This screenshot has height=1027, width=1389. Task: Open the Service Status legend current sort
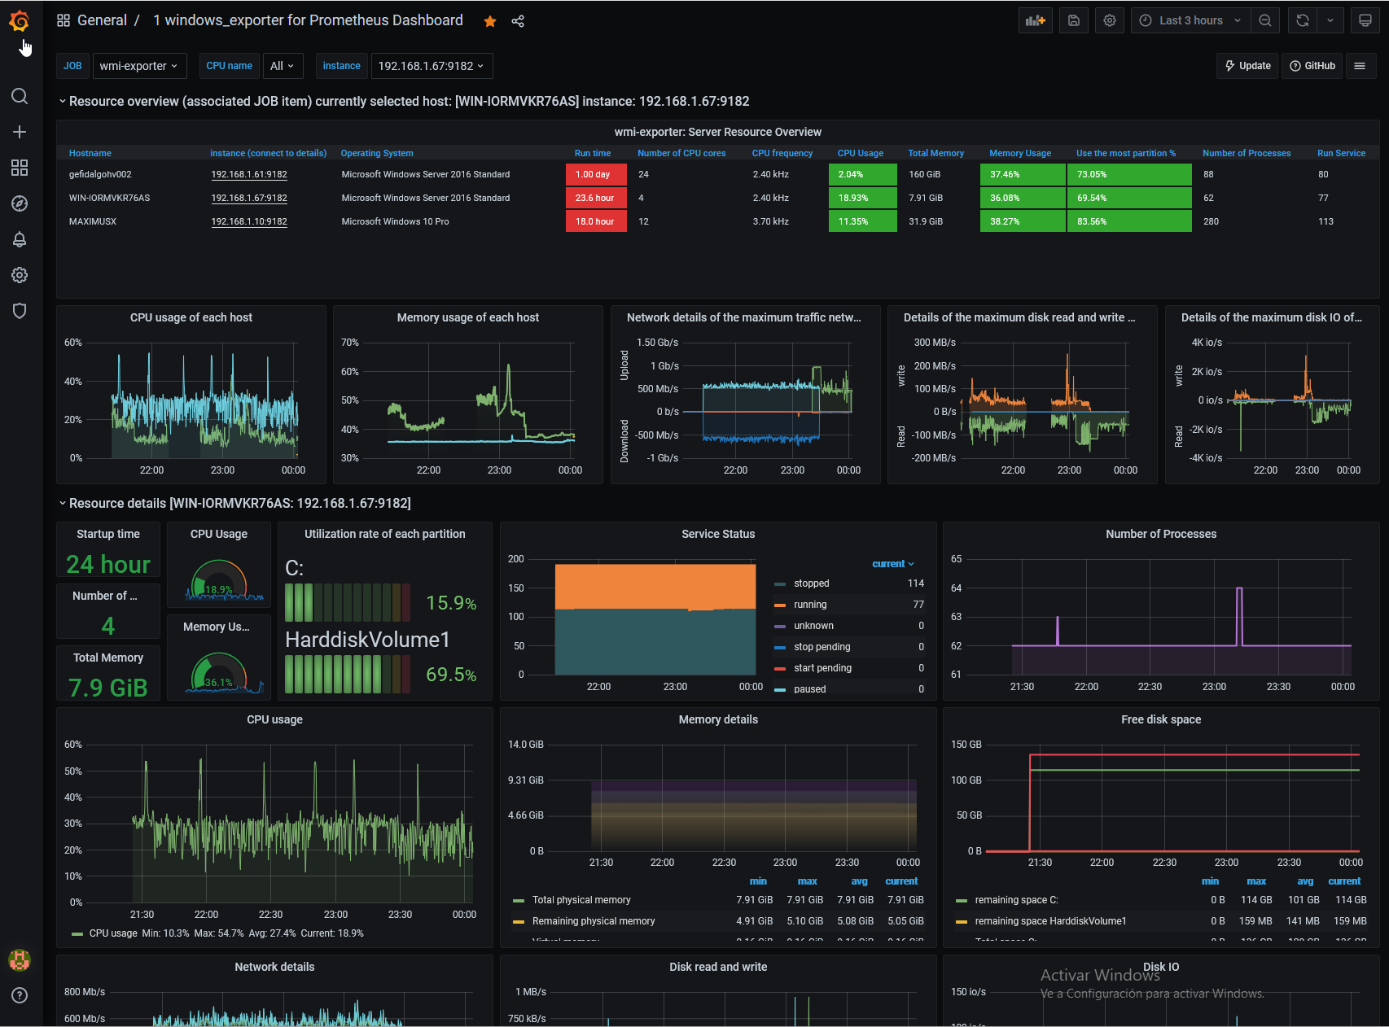893,564
